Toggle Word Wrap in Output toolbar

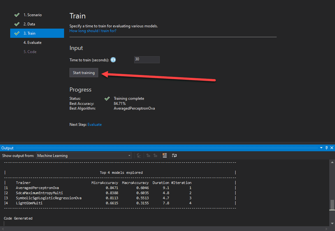click(x=174, y=155)
